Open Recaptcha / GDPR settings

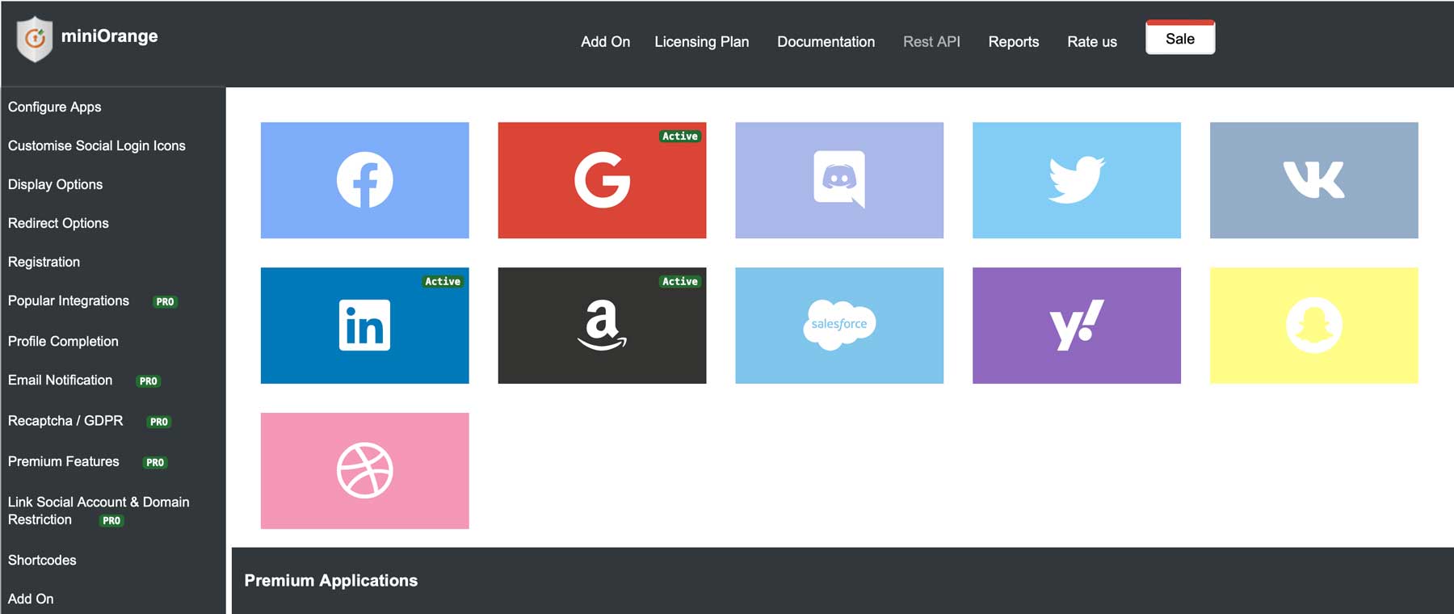tap(65, 421)
